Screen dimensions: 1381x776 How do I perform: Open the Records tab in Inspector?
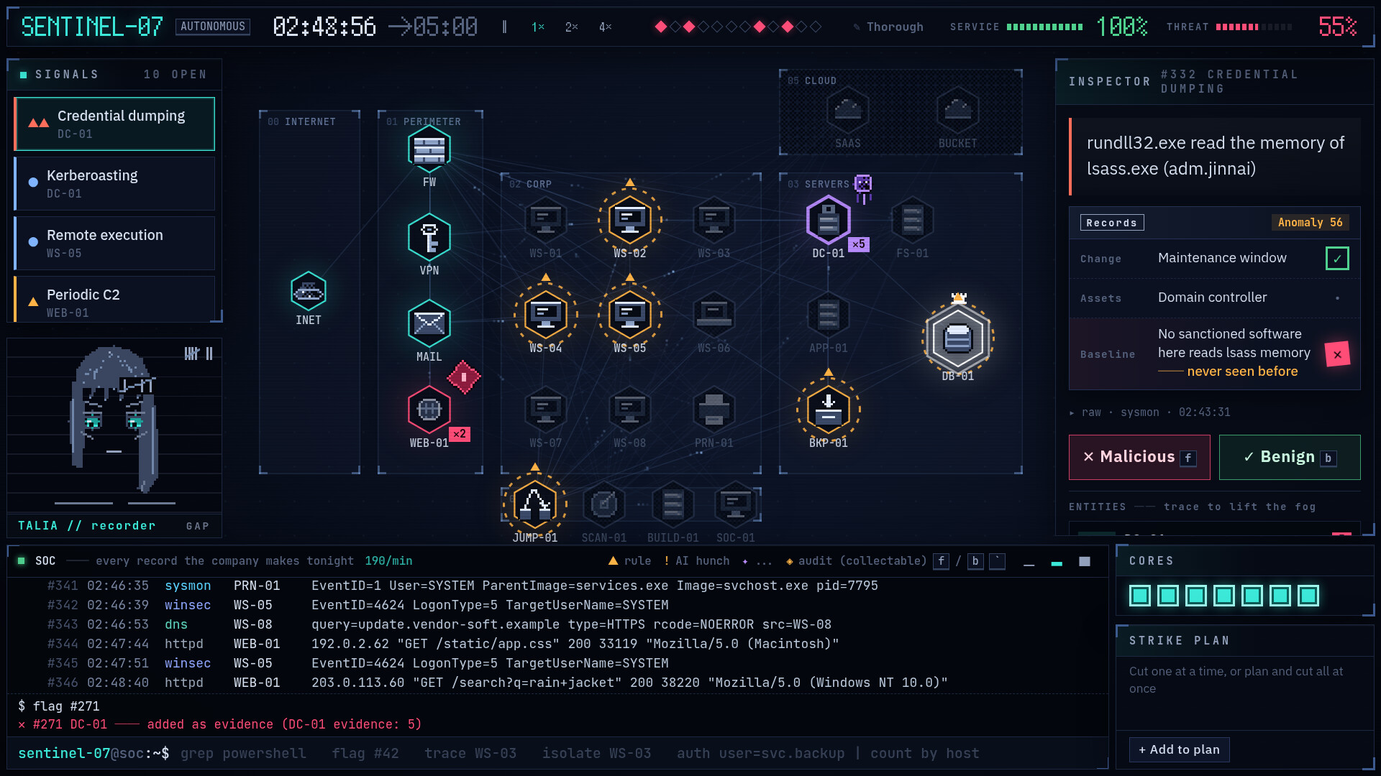tap(1112, 223)
